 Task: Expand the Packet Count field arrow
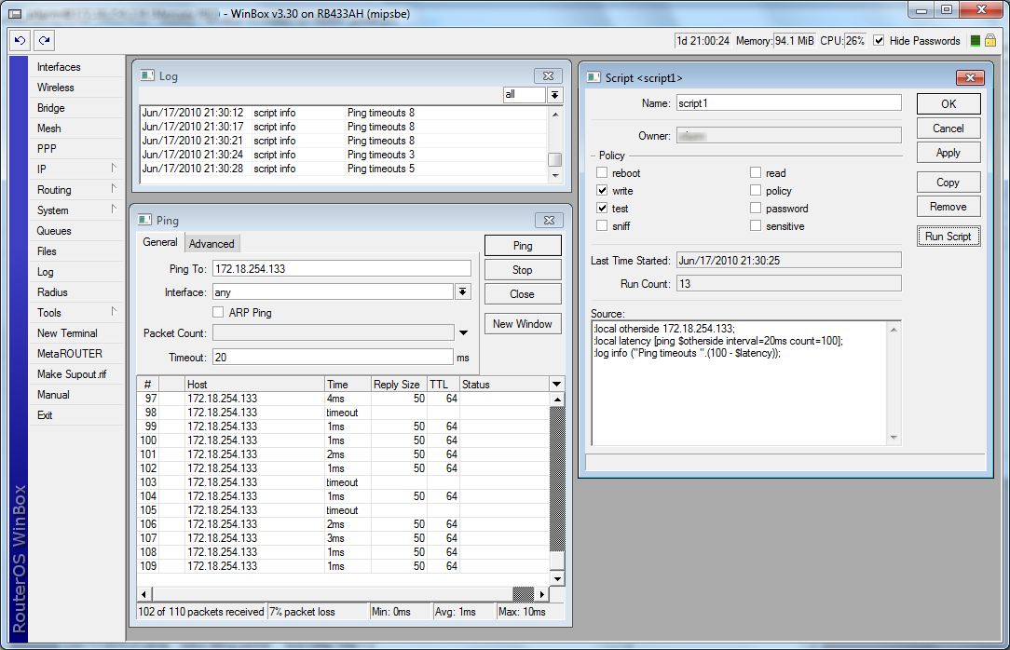463,333
